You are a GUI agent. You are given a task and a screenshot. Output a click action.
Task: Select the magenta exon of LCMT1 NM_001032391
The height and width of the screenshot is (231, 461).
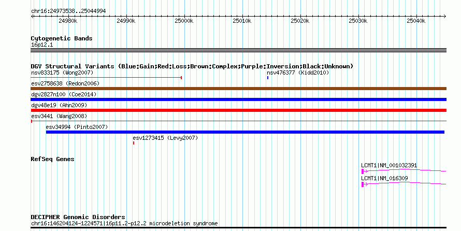363,171
